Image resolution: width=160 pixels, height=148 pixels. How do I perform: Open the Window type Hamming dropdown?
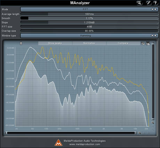click(x=85, y=36)
